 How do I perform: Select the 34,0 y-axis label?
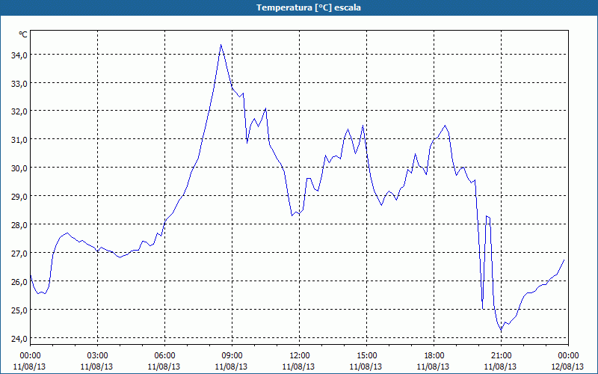(x=19, y=55)
